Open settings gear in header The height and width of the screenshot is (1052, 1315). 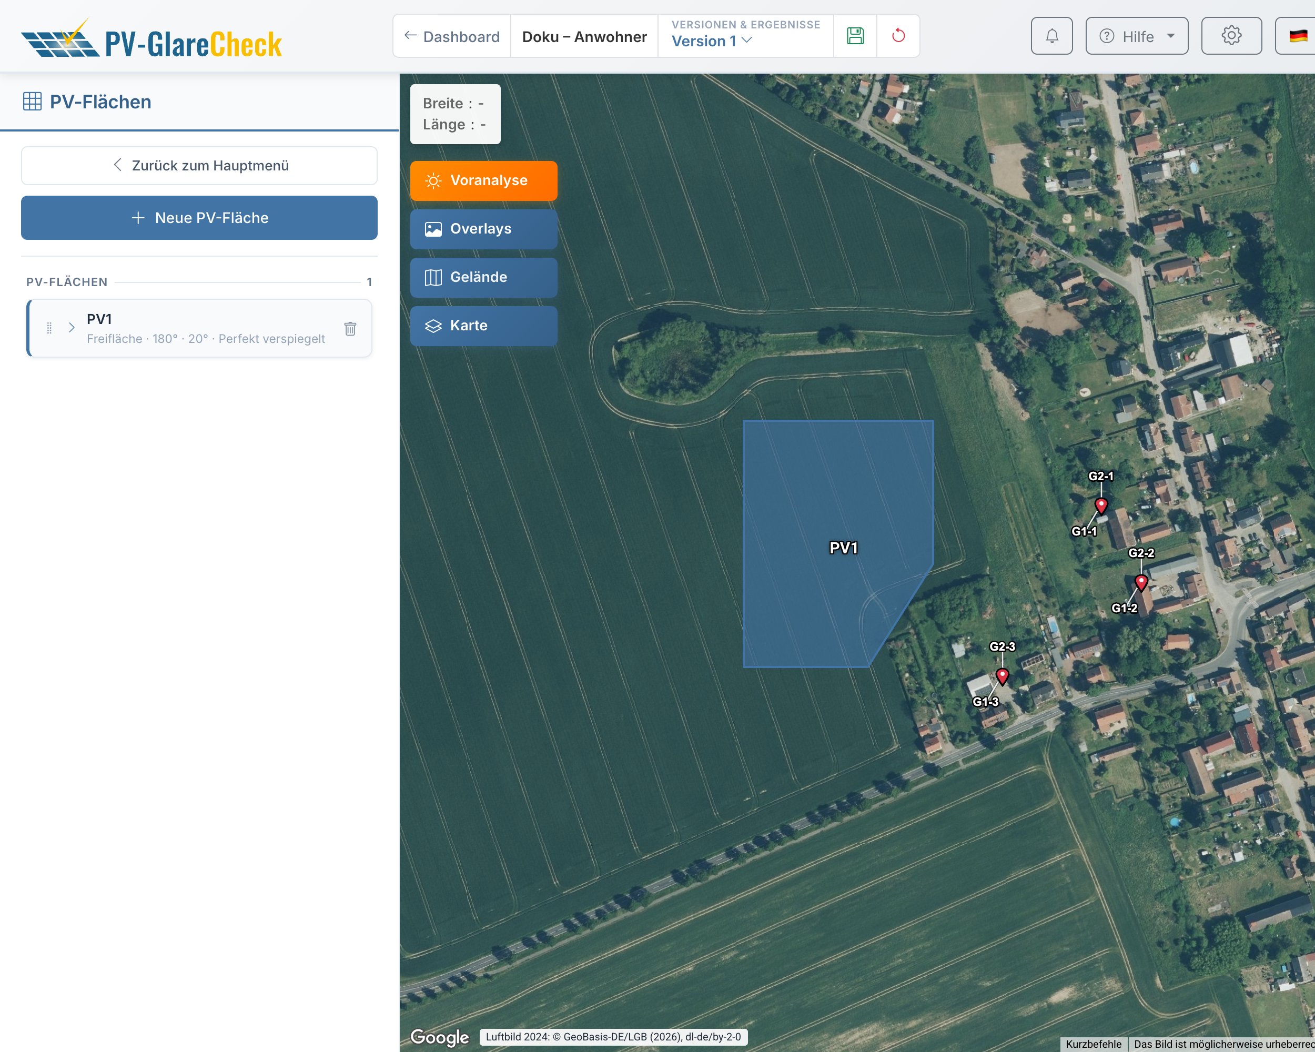(1231, 36)
